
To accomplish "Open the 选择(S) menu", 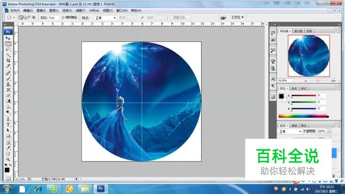I will pos(67,11).
